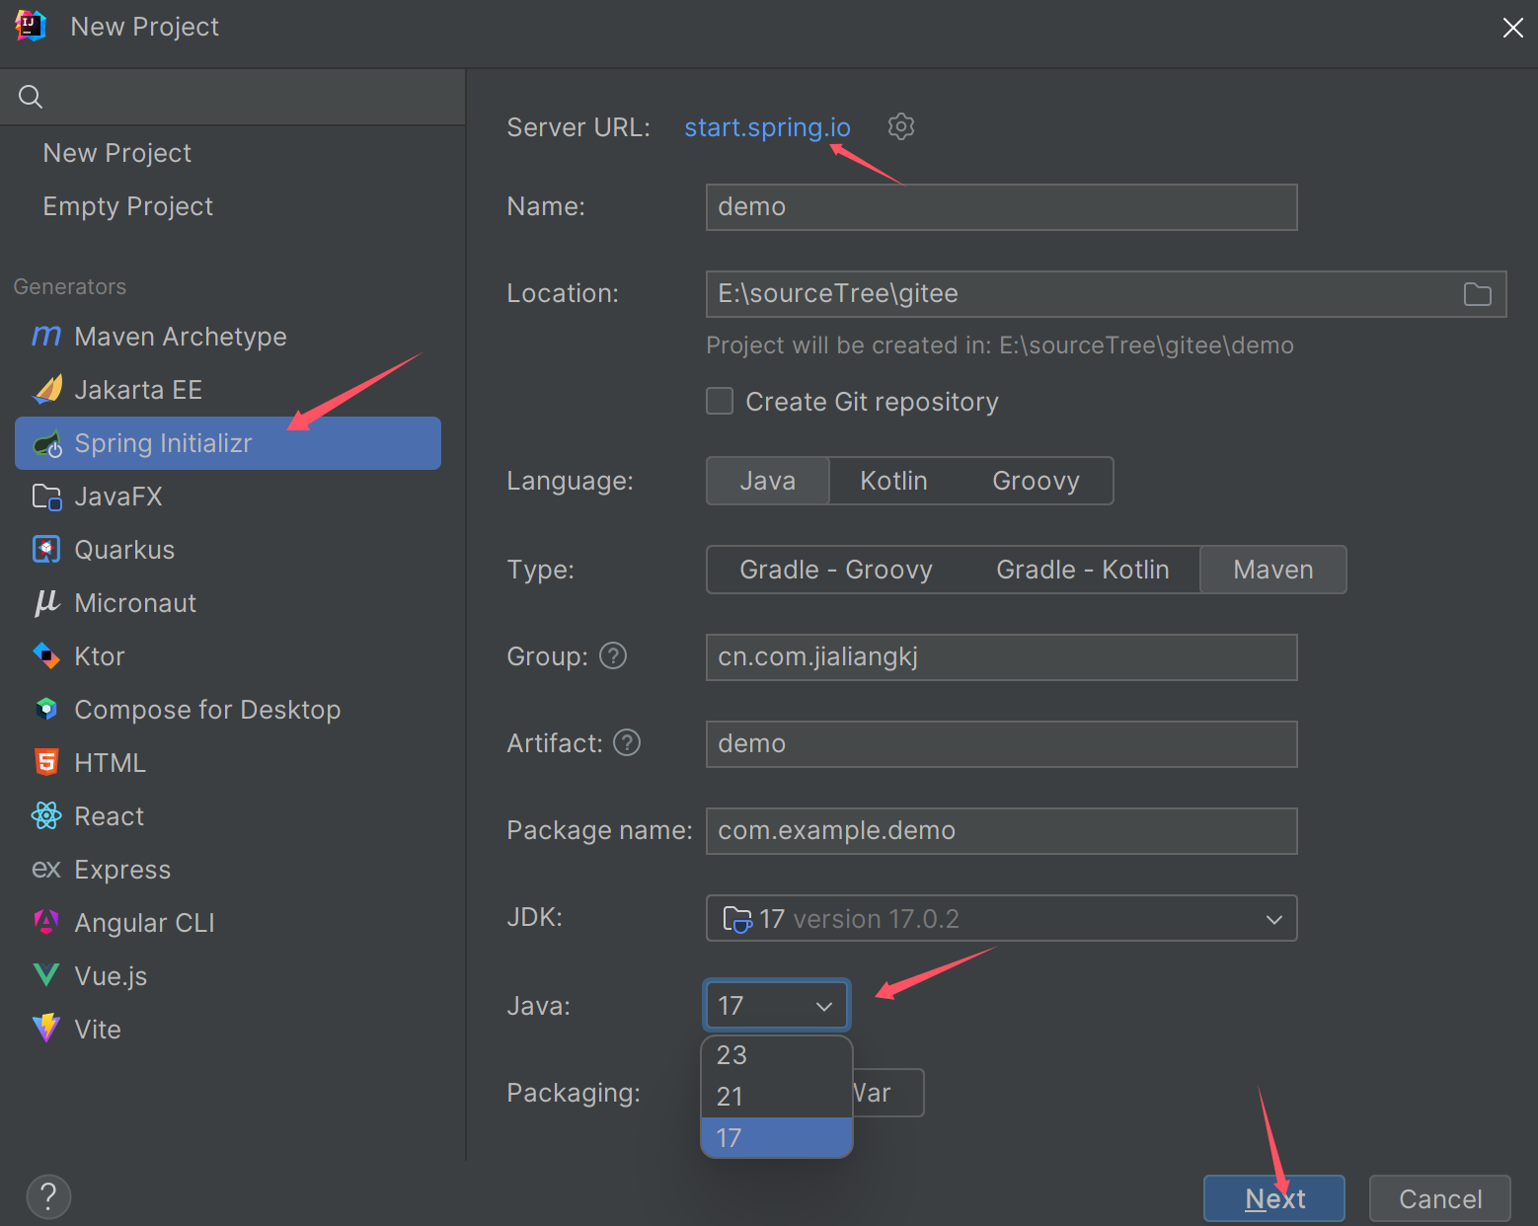Click the Maven Archetype generator icon

[46, 337]
